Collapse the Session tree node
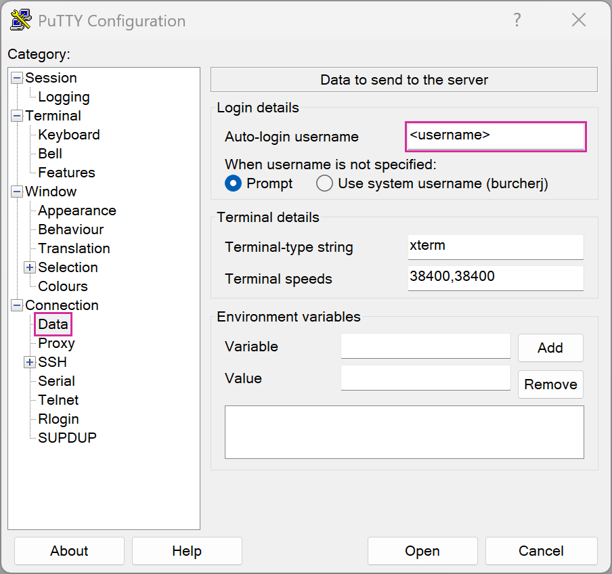This screenshot has width=612, height=574. 17,78
